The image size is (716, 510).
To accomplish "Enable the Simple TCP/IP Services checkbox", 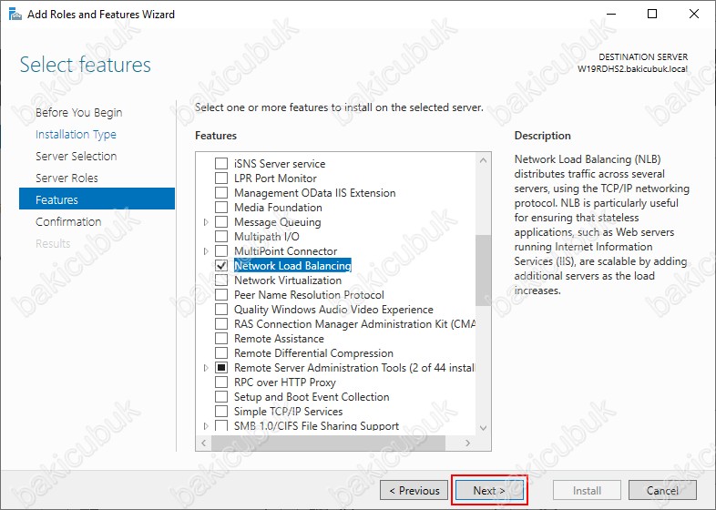I will [221, 412].
